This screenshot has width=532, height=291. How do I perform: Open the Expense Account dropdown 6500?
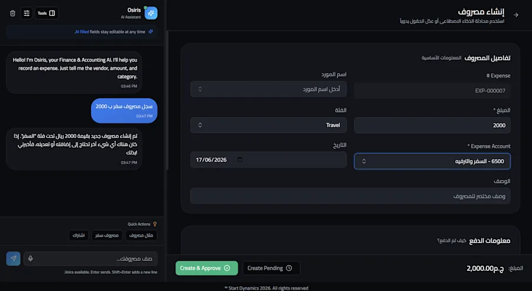point(432,161)
